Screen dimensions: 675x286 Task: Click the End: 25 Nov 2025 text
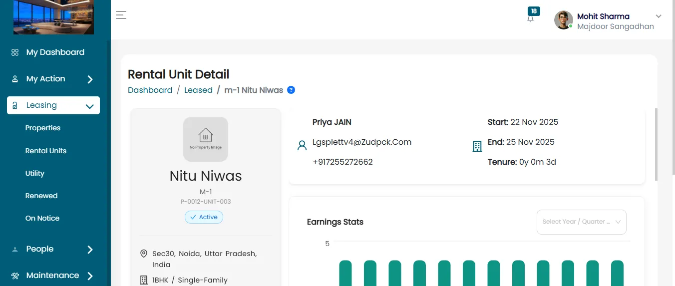point(521,142)
